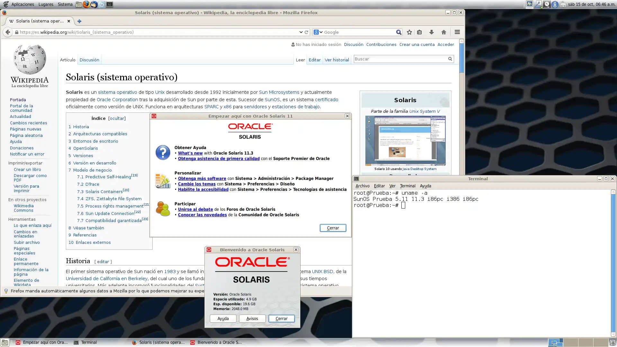The width and height of the screenshot is (617, 347).
Task: Collapse the índice with ocultar
Action: tap(117, 118)
